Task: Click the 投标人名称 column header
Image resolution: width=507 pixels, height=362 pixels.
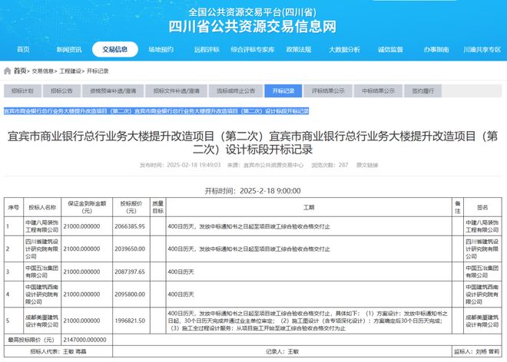Action: pyautogui.click(x=42, y=207)
